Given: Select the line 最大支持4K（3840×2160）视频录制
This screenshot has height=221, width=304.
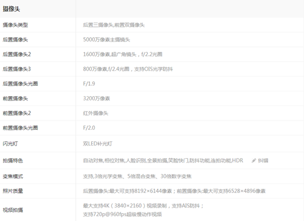Looking at the screenshot, I should tap(143, 206).
